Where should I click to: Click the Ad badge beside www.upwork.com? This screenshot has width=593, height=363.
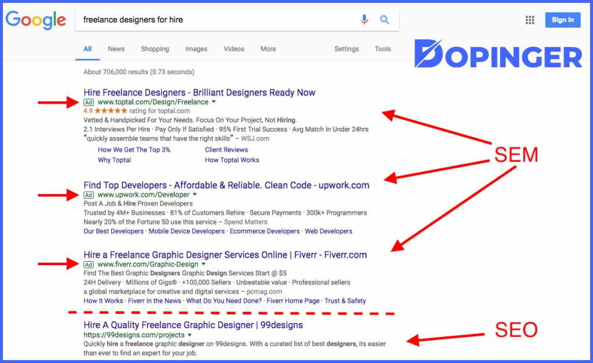(89, 195)
